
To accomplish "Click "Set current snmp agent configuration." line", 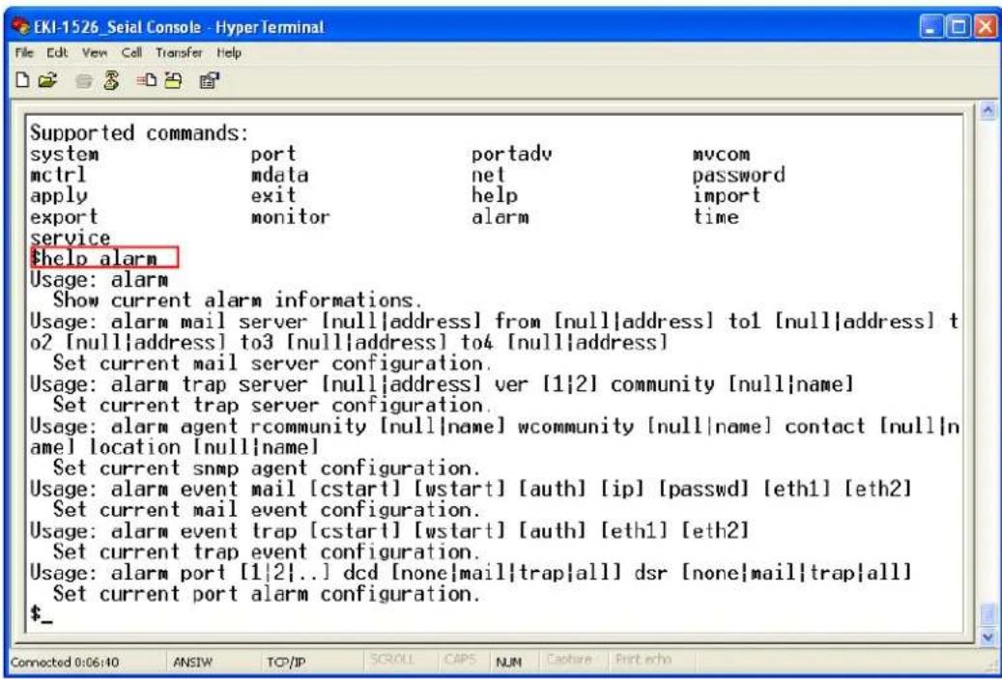I will [x=267, y=467].
